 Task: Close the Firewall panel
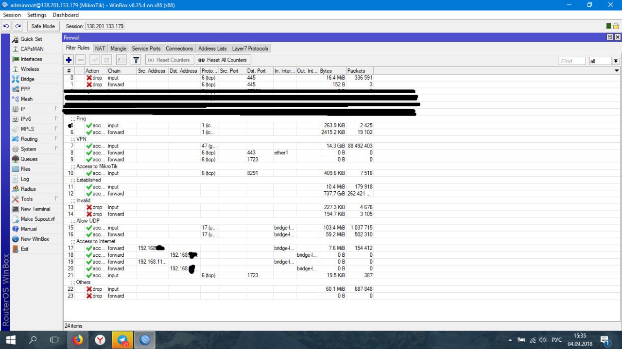point(618,37)
